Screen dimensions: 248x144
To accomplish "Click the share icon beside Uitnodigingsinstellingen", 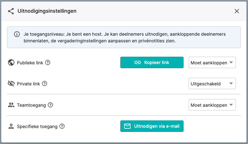I will click(x=11, y=11).
